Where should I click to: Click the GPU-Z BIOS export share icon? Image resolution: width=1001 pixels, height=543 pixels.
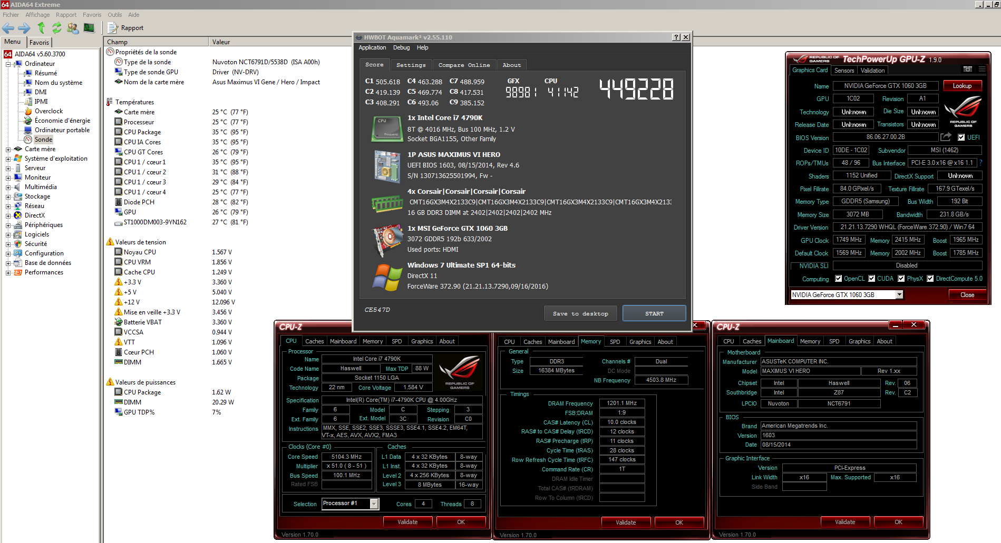click(x=946, y=137)
